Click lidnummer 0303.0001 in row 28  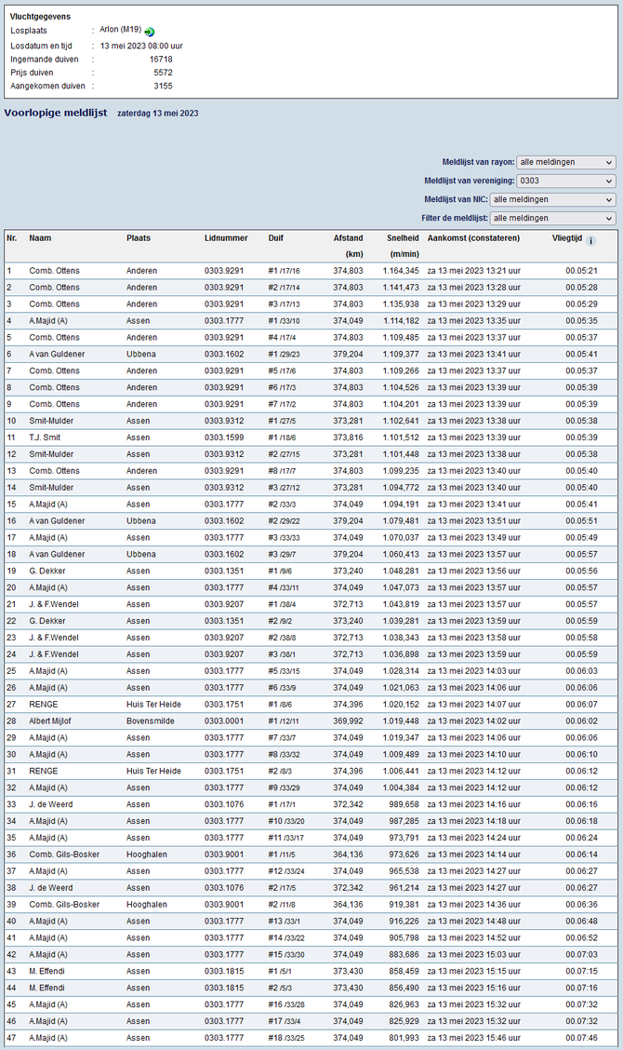(224, 721)
